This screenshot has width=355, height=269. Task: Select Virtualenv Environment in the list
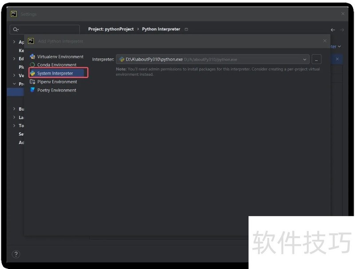pyautogui.click(x=60, y=57)
